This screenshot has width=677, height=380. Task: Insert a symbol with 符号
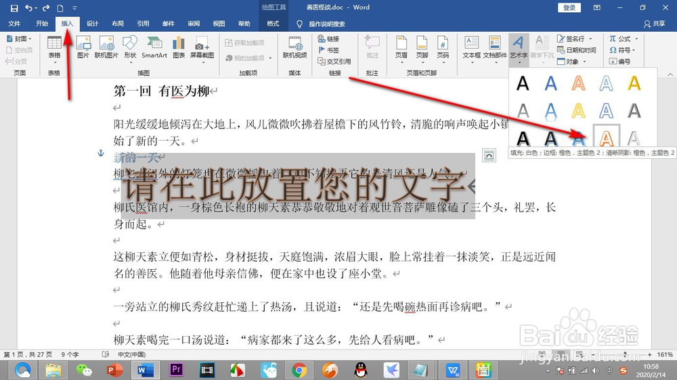click(x=622, y=50)
